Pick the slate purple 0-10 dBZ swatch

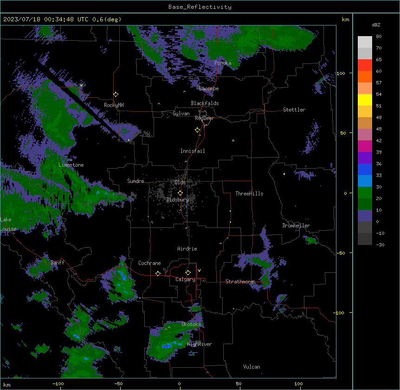(x=365, y=216)
